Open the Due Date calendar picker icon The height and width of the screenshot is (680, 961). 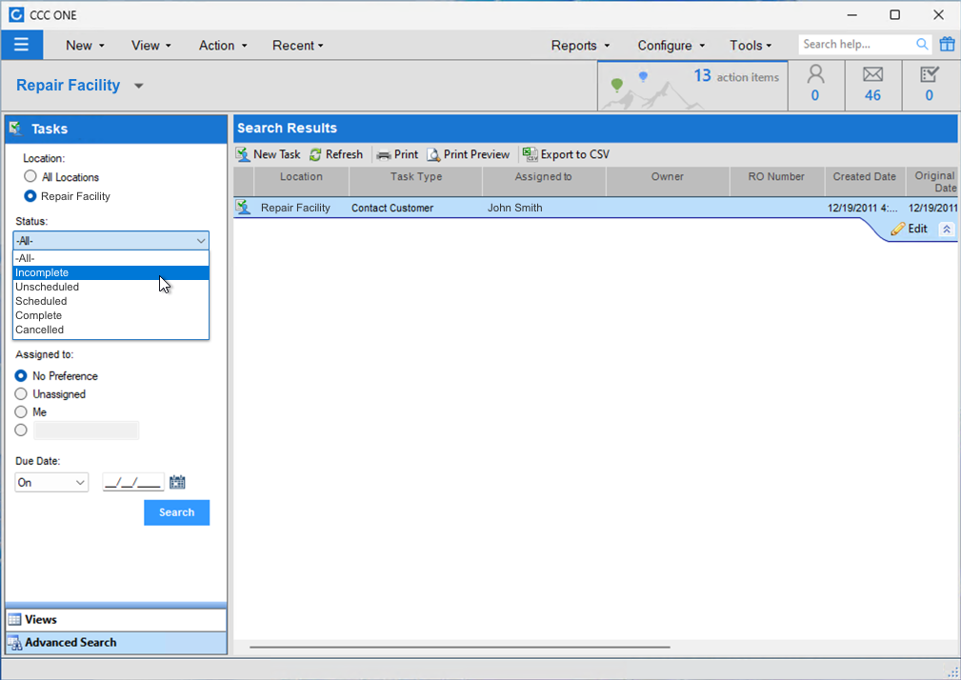click(177, 482)
